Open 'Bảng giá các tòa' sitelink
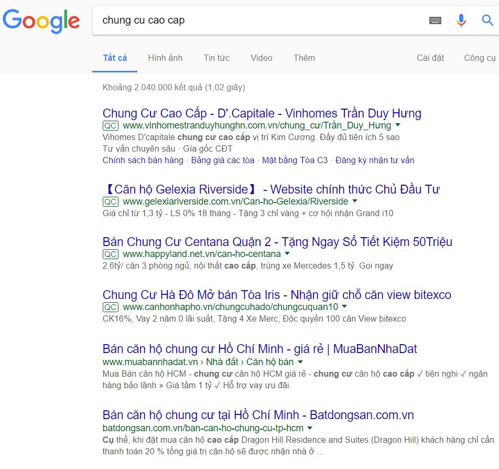Screen dimensions: 499x469 point(222,160)
